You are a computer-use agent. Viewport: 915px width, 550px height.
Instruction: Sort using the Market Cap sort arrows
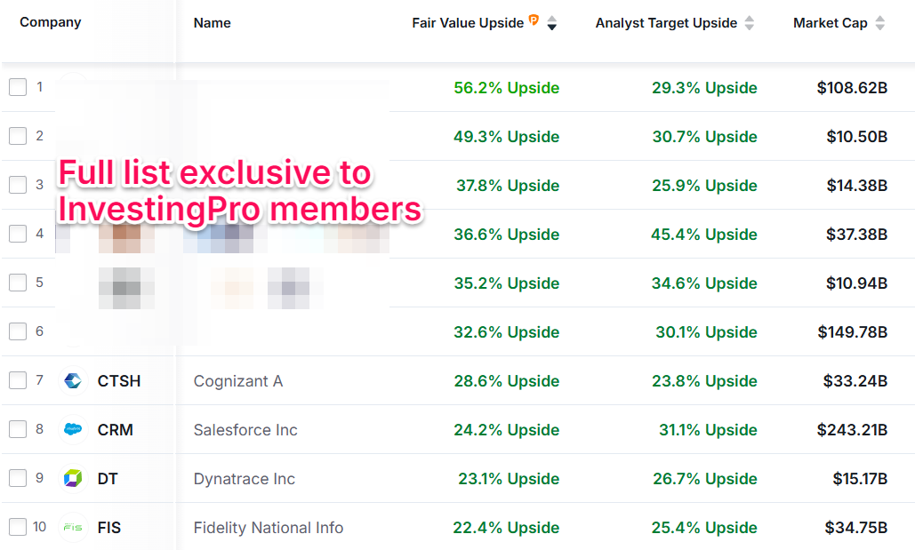(880, 24)
